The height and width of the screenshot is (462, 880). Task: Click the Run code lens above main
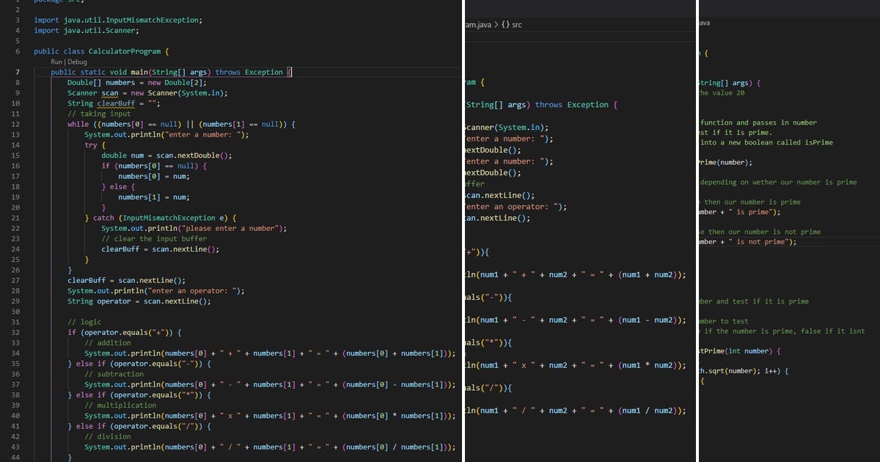(x=56, y=62)
